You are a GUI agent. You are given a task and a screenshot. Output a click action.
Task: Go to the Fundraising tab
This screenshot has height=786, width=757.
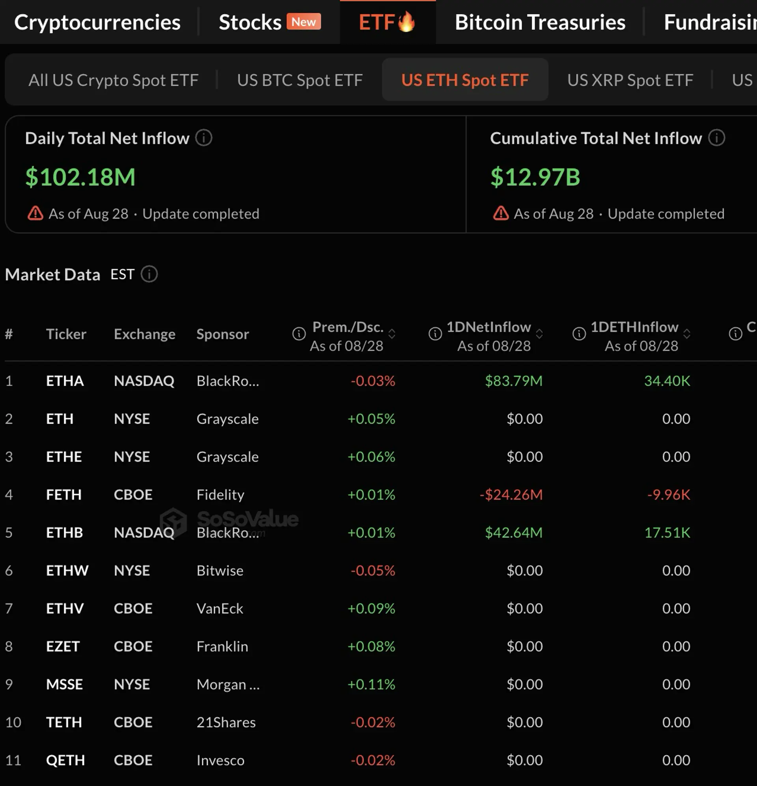click(710, 22)
